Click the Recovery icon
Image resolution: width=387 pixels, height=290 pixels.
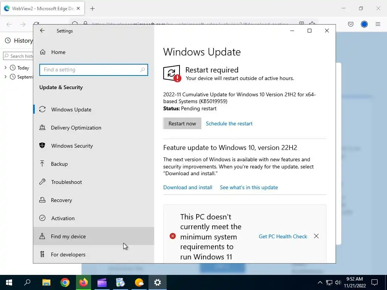[42, 200]
